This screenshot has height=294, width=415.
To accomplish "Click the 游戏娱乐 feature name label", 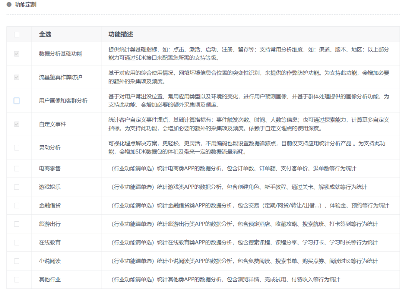I will click(x=50, y=187).
